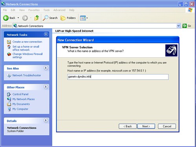Click the Network Connections address bar icon
Viewport: 196px width, 147px height.
15,26
